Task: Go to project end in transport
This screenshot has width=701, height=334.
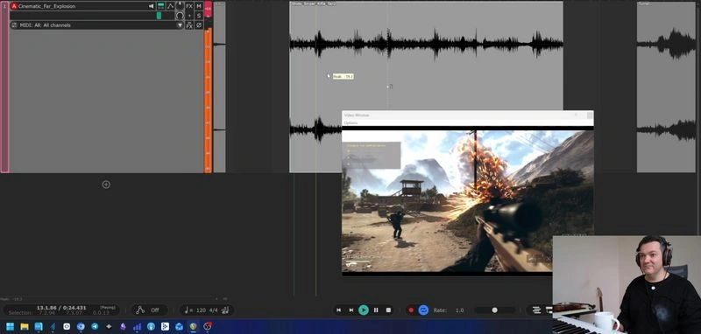Action: pos(351,310)
